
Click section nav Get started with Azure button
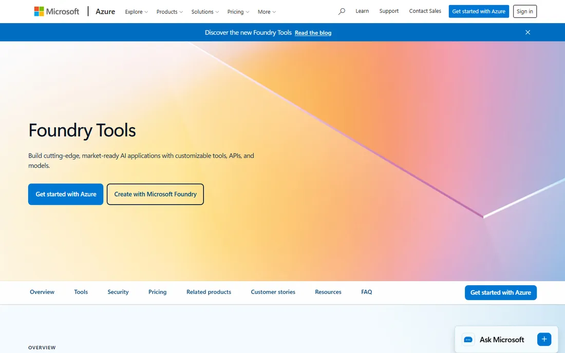(500, 292)
